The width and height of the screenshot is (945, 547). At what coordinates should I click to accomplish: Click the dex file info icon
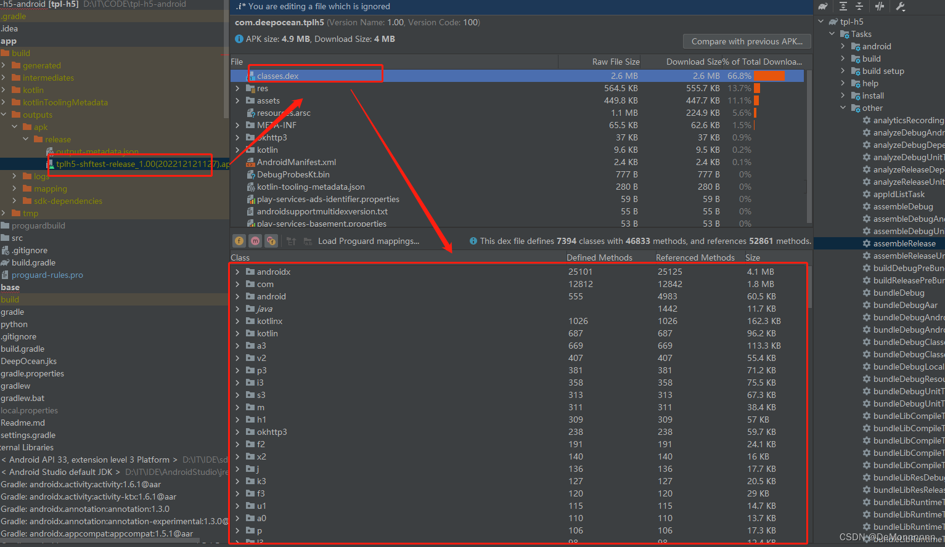click(473, 241)
